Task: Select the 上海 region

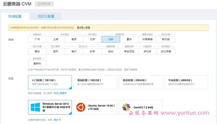Action: (56, 39)
